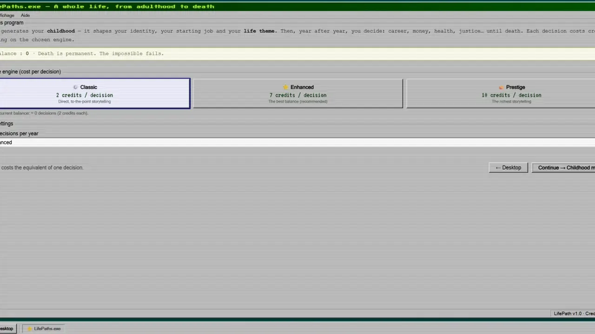Image resolution: width=595 pixels, height=334 pixels.
Task: Open the Affichage menu
Action: click(x=7, y=15)
